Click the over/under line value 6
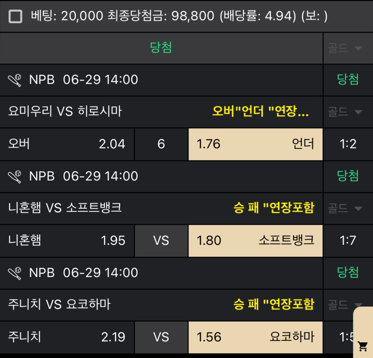 click(161, 144)
